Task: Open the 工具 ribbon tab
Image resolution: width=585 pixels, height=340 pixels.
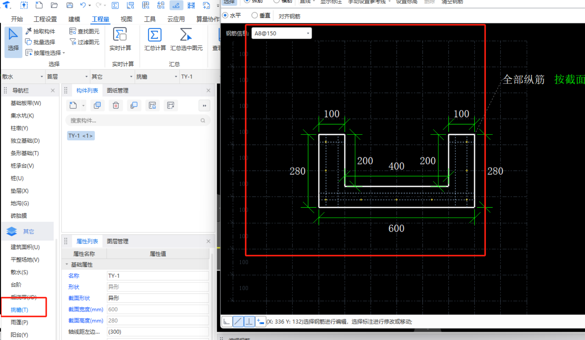Action: tap(150, 19)
